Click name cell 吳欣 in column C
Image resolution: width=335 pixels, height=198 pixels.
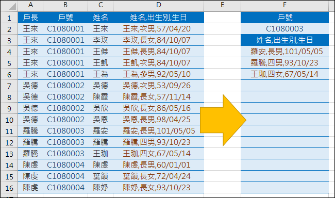(100, 108)
